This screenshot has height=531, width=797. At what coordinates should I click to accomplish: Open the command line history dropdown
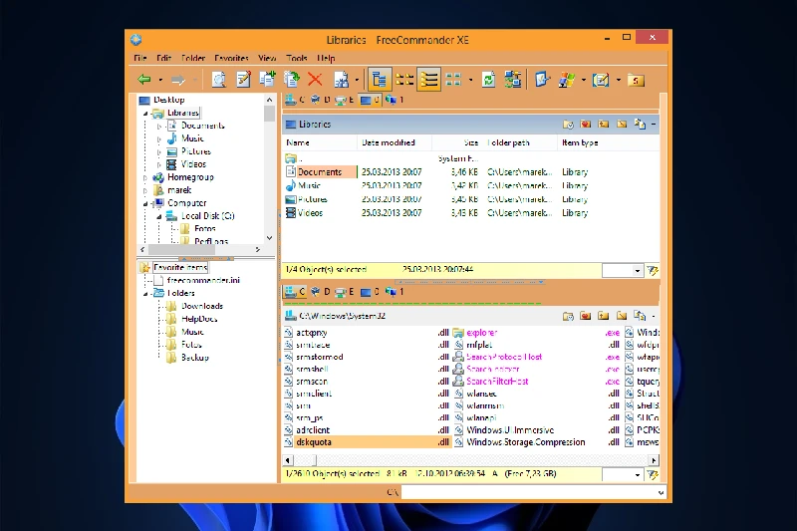(661, 492)
